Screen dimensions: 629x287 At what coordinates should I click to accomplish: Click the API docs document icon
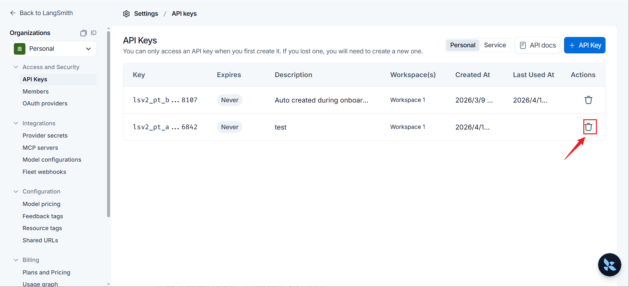click(523, 45)
